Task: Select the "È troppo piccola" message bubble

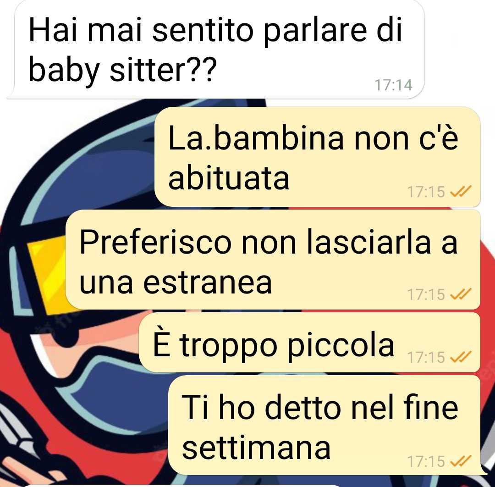Action: 309,343
